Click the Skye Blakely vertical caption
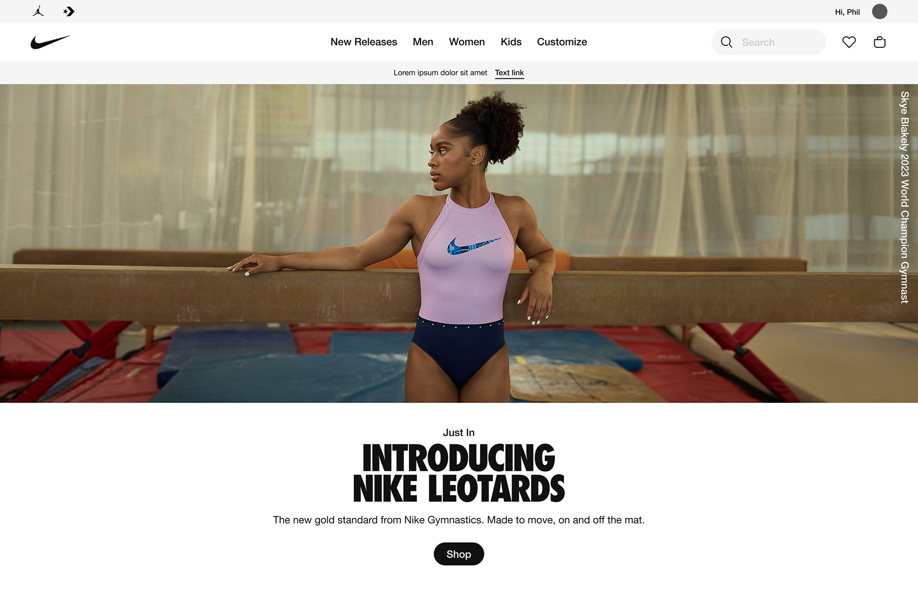This screenshot has width=918, height=596. click(x=905, y=197)
